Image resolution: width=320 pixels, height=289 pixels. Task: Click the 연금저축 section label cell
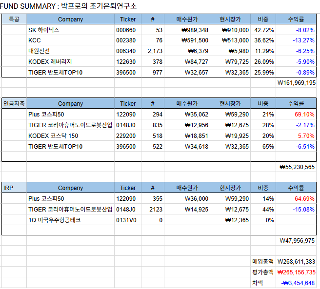(14, 103)
